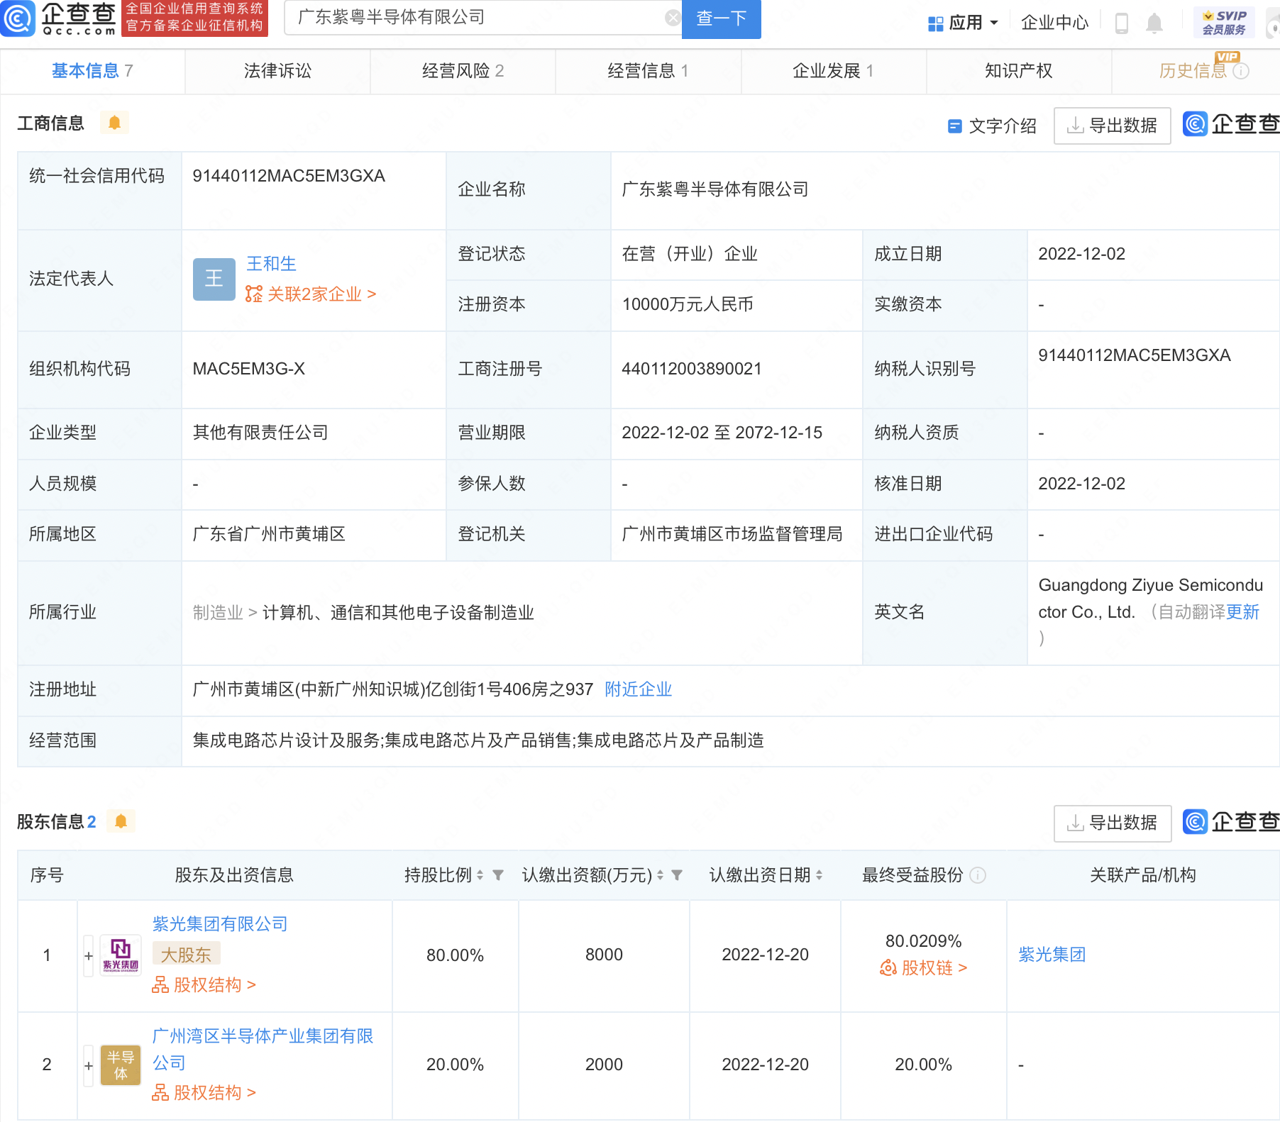Open 紫光集团 related product link
This screenshot has height=1122, width=1280.
1052,955
